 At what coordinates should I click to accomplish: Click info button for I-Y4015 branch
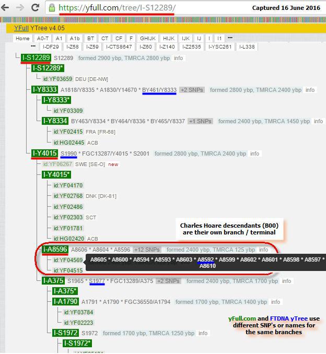(254, 154)
